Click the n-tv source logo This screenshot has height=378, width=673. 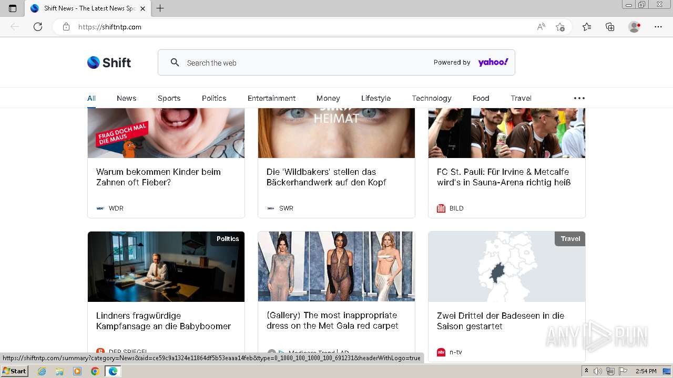[x=441, y=352]
